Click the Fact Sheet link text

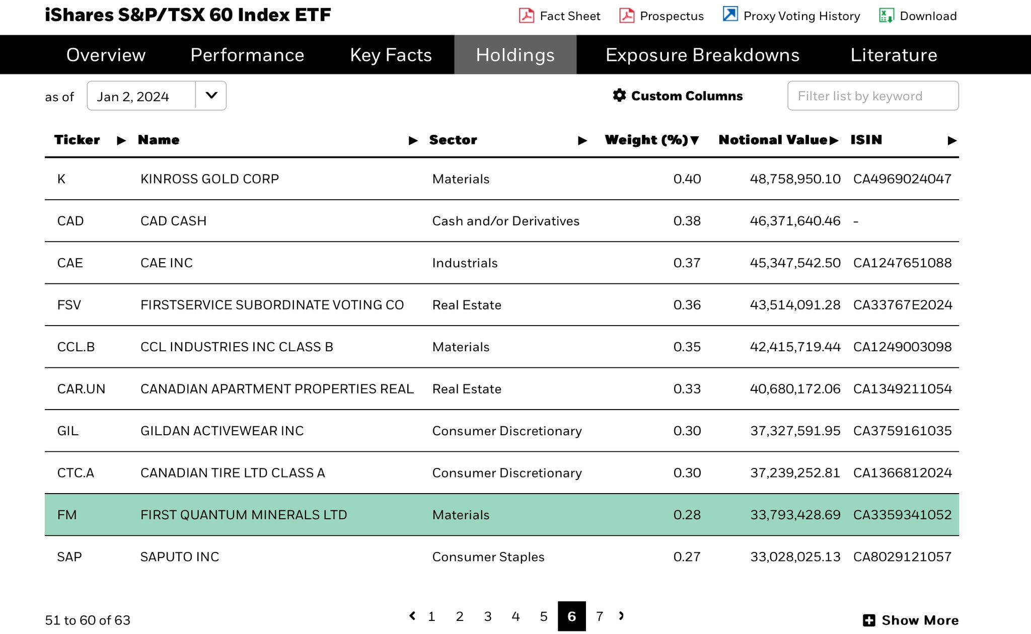[570, 16]
